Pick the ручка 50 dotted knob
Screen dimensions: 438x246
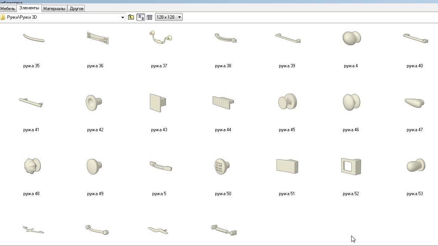222,166
